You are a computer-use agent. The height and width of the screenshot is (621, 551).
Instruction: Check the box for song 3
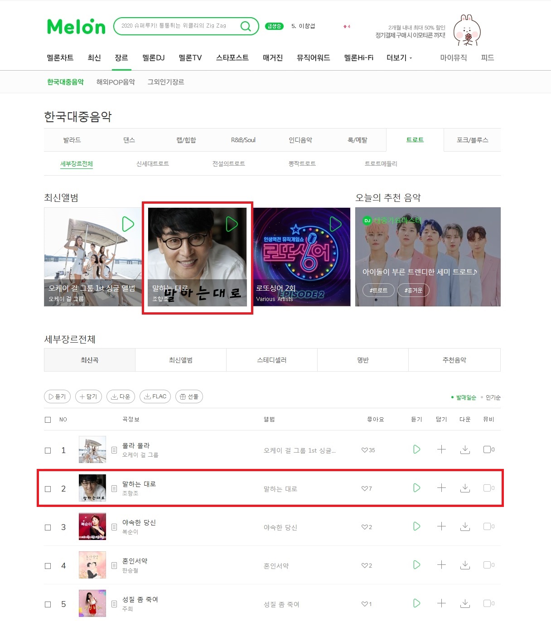pyautogui.click(x=48, y=527)
